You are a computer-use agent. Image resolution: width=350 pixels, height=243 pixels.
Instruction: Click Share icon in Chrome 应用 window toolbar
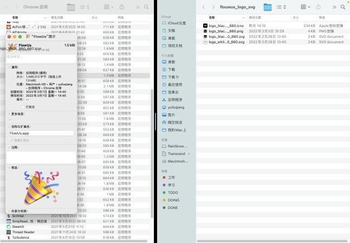122,7
